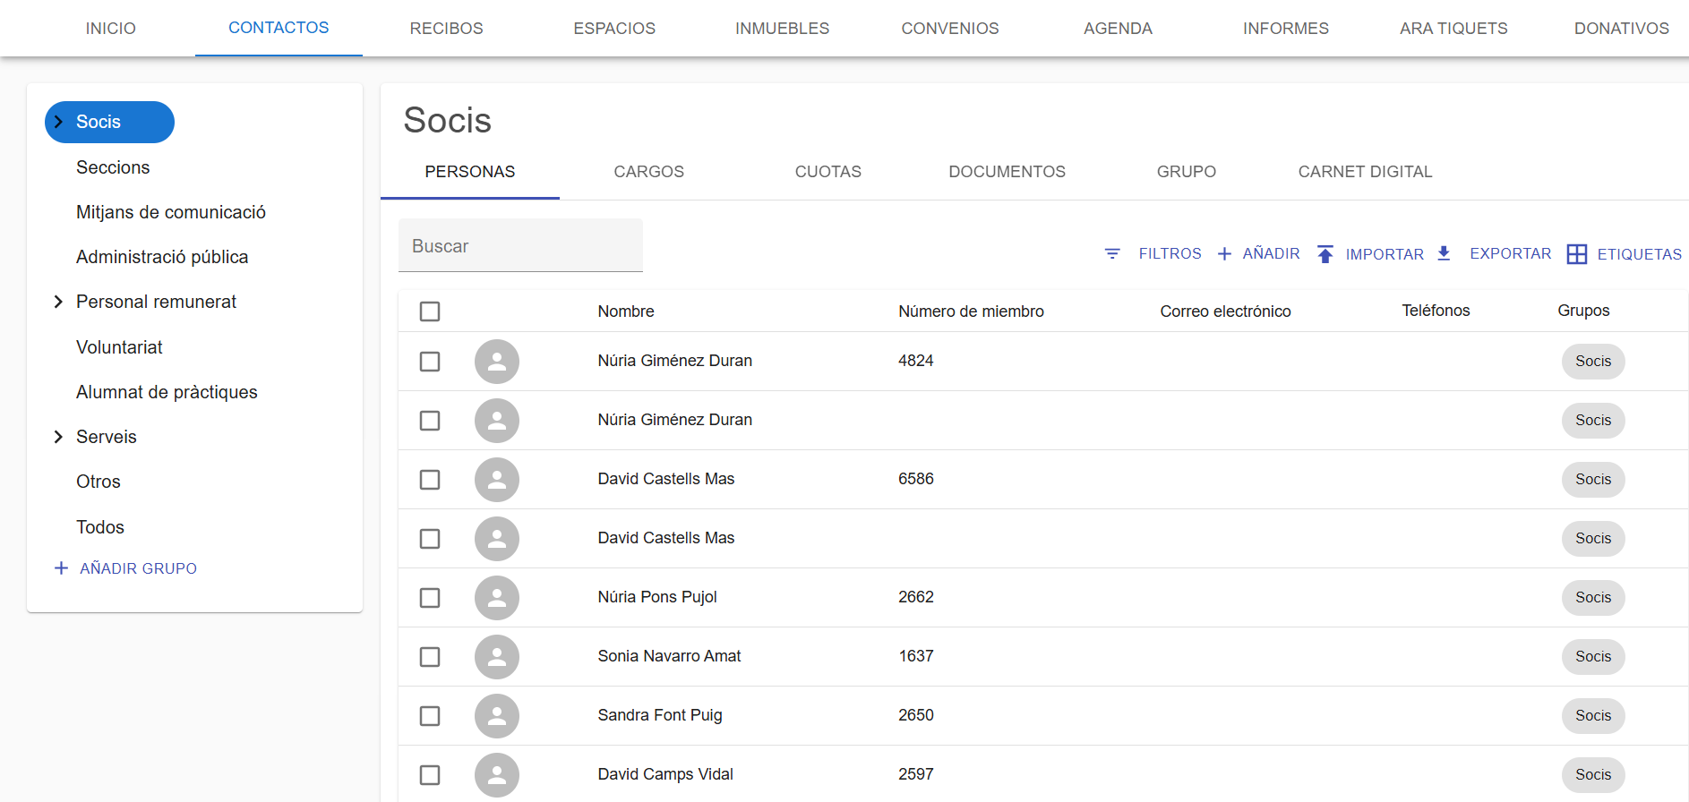Click avatar of David Castells Mas, member 6586
Image resolution: width=1689 pixels, height=802 pixels.
(497, 480)
